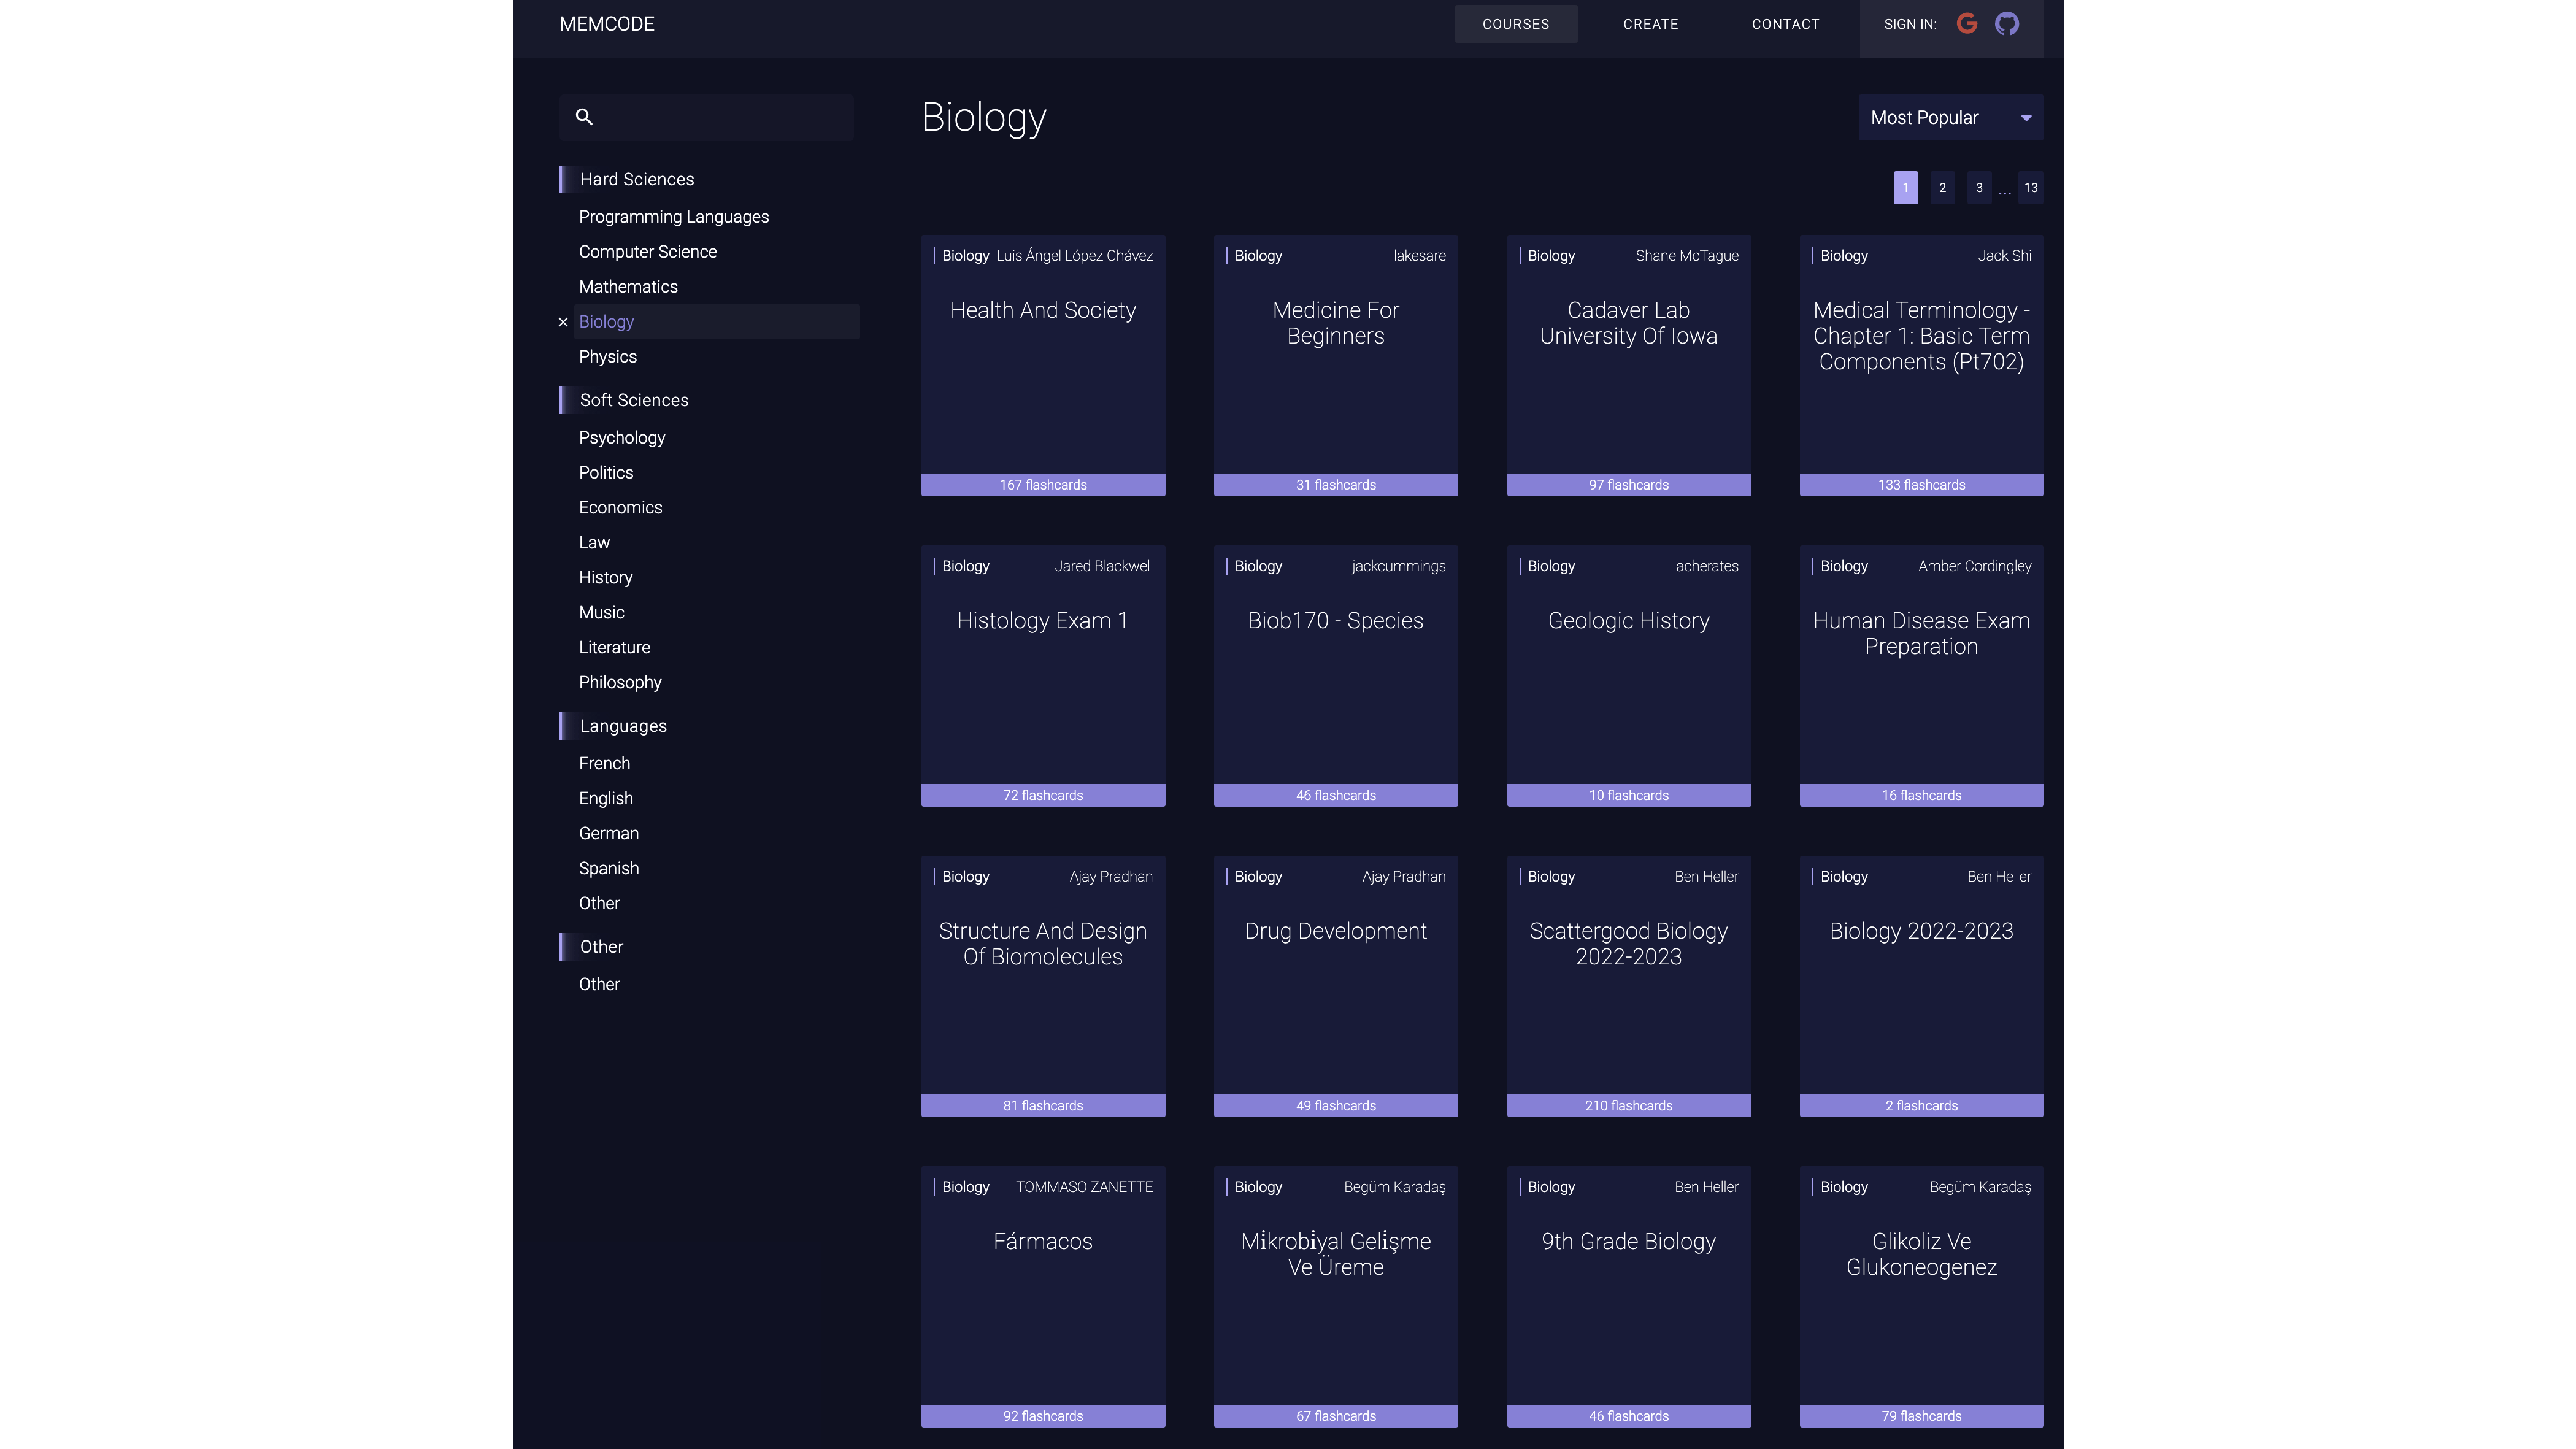Click the search magnifier icon
Viewport: 2576px width, 1449px height.
(584, 117)
